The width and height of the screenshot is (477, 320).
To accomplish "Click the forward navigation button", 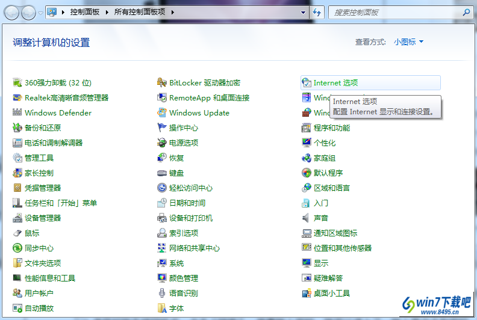I will (28, 13).
